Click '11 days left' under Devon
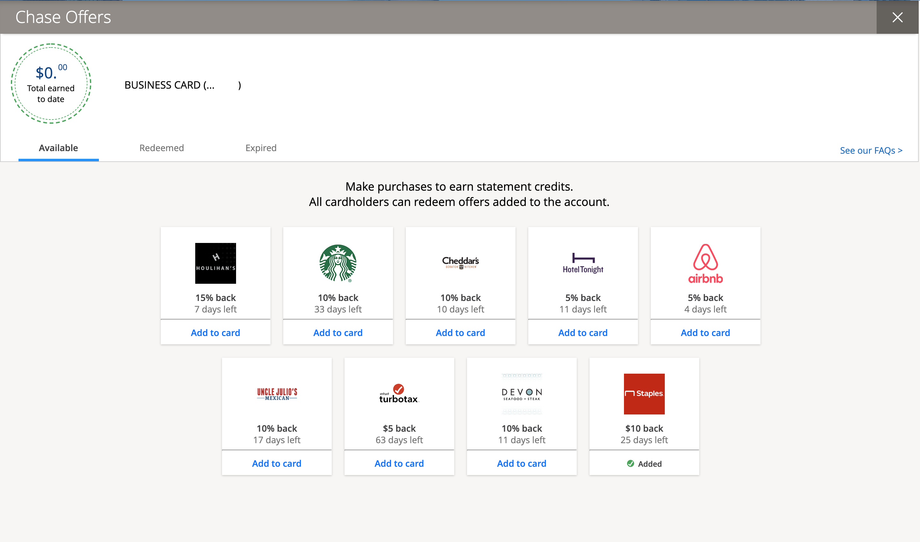 click(522, 440)
